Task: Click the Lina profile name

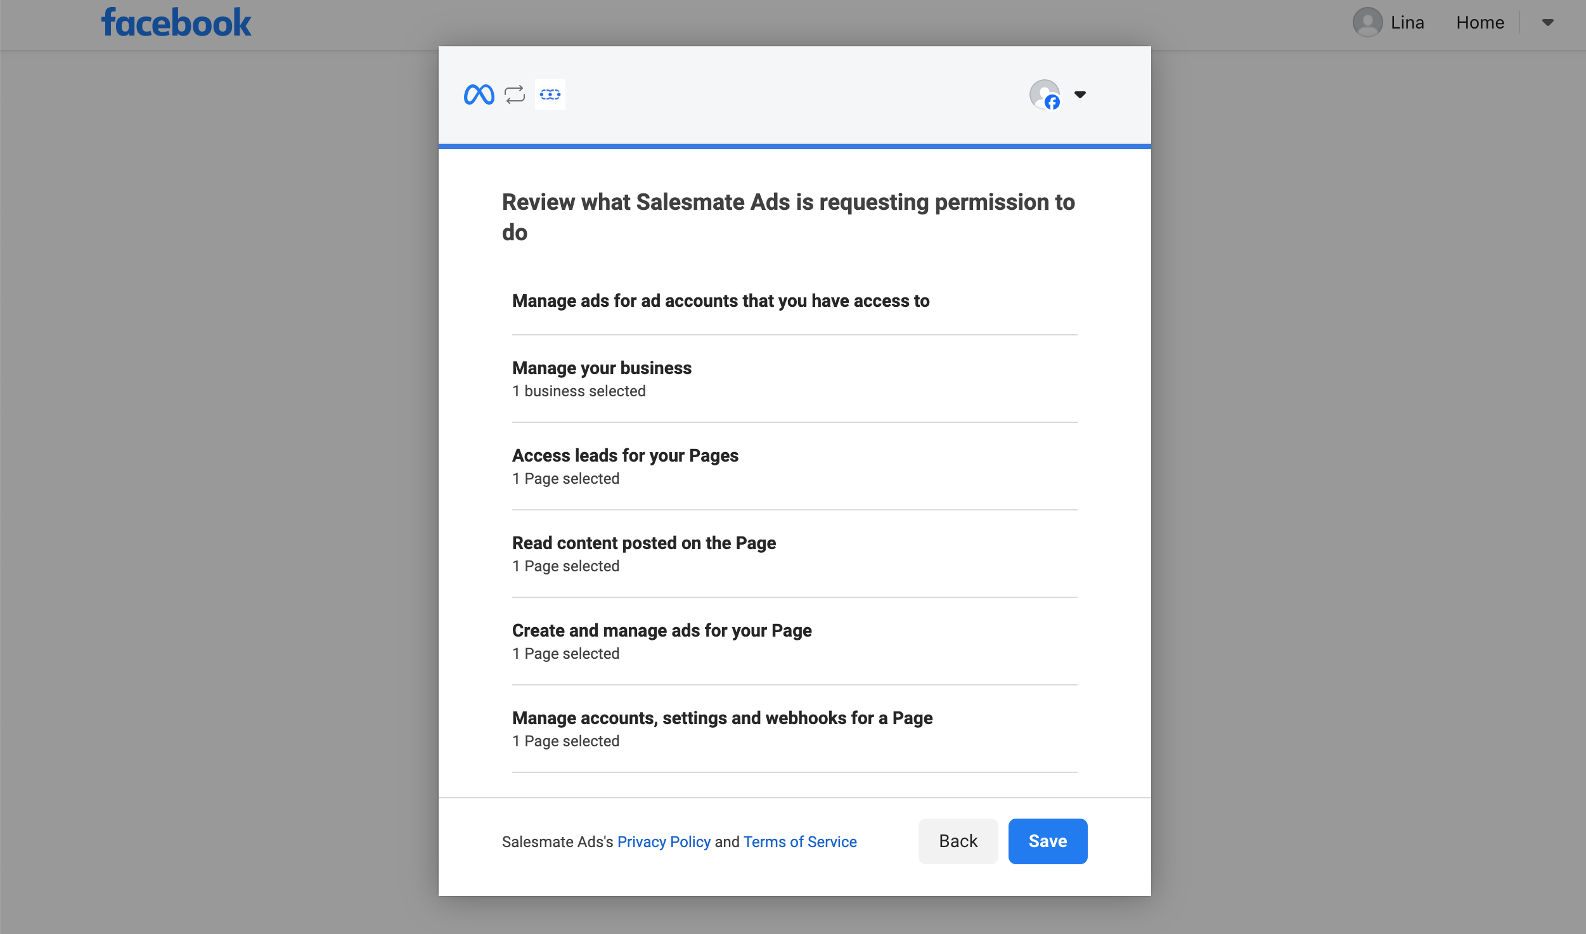Action: point(1407,23)
